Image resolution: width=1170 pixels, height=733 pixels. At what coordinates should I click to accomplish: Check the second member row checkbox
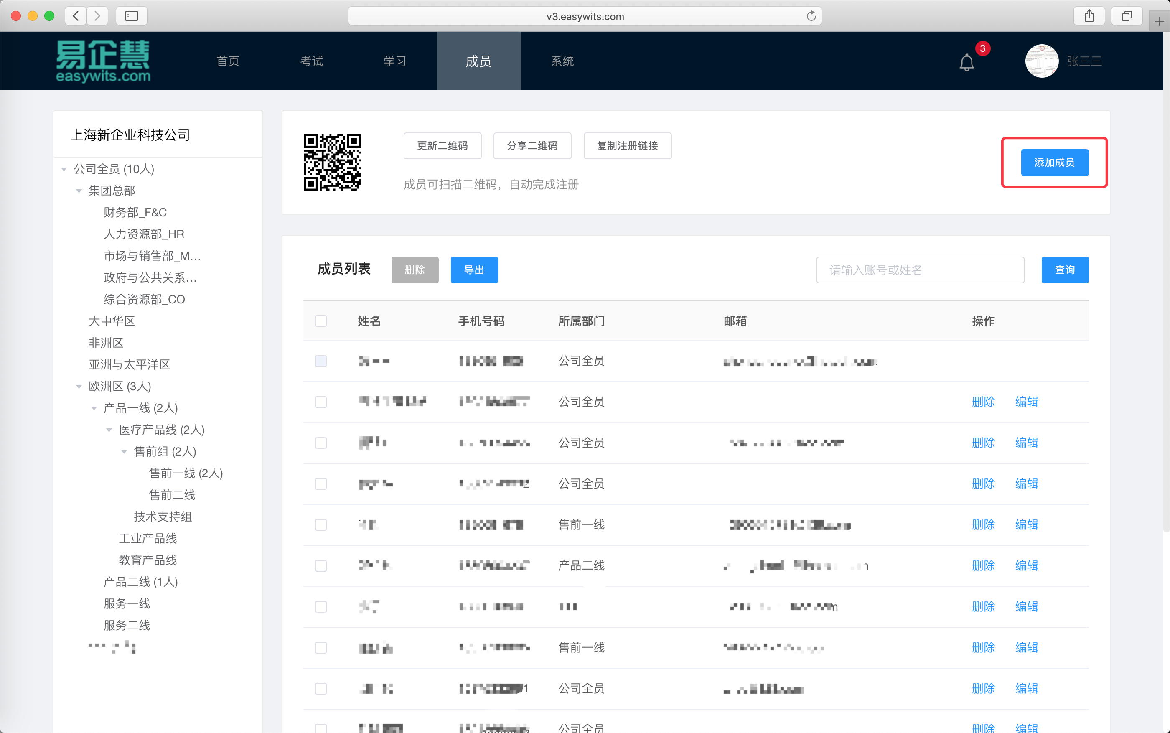(x=321, y=402)
